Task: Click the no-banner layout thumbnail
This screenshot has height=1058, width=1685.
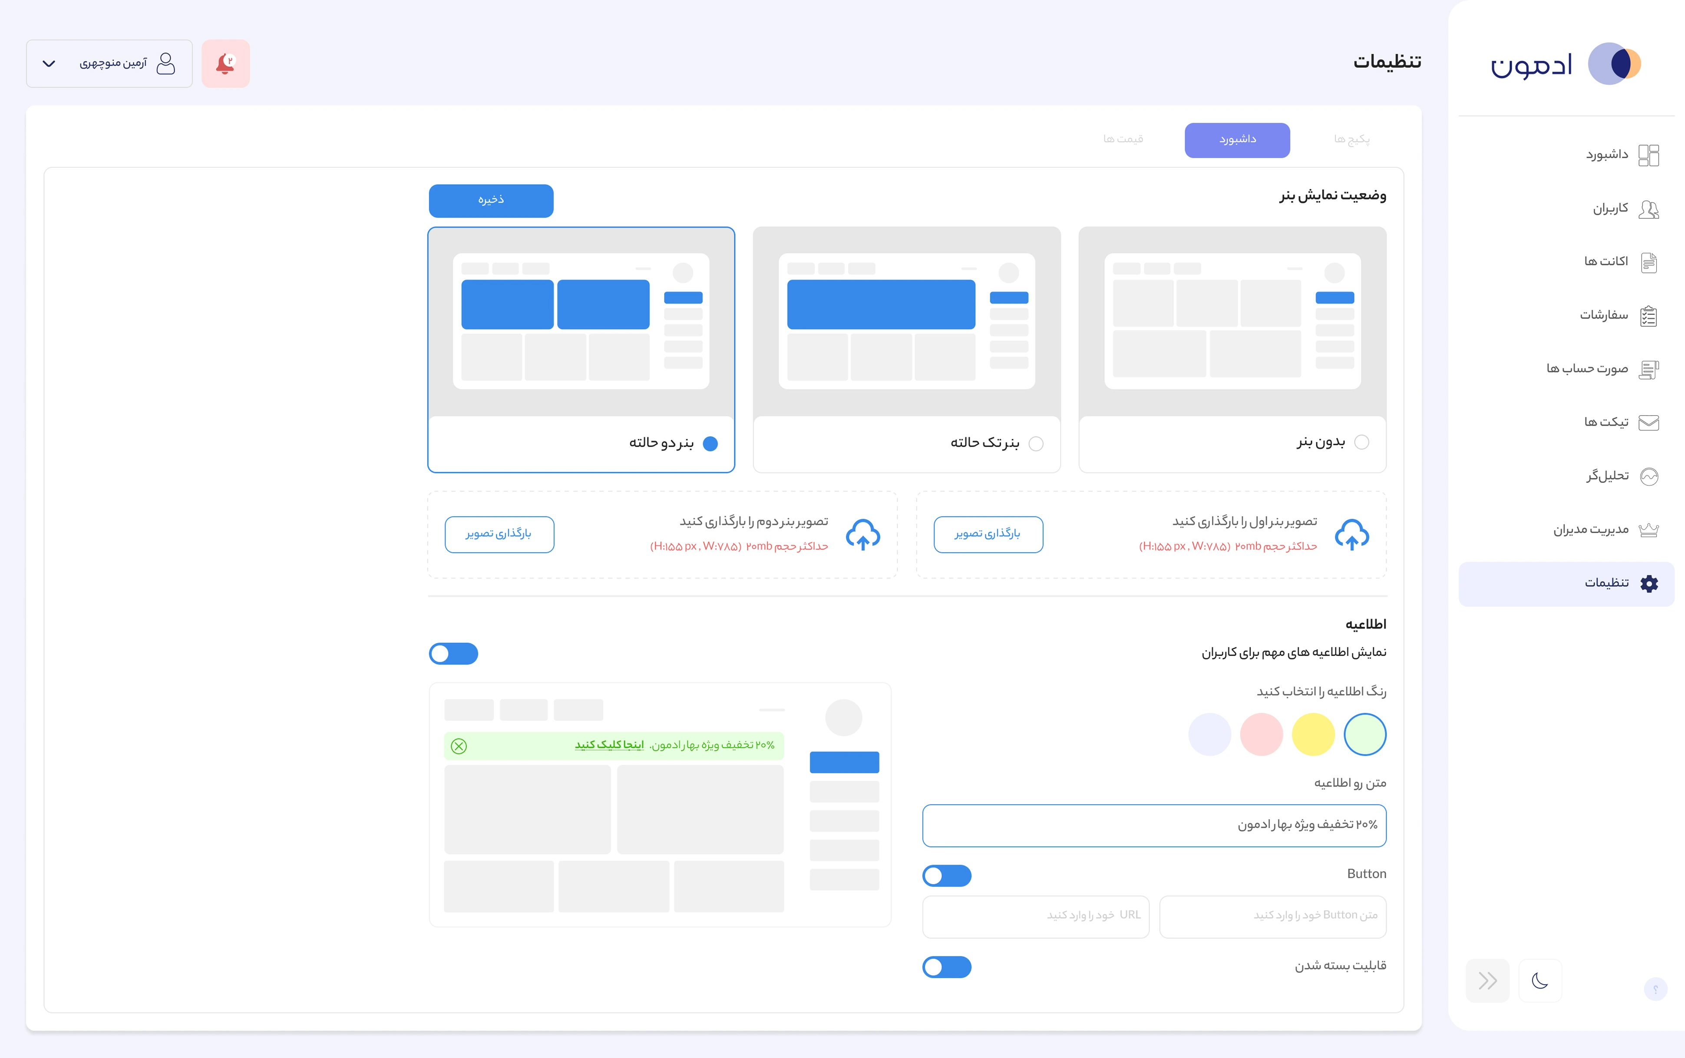Action: pos(1232,321)
